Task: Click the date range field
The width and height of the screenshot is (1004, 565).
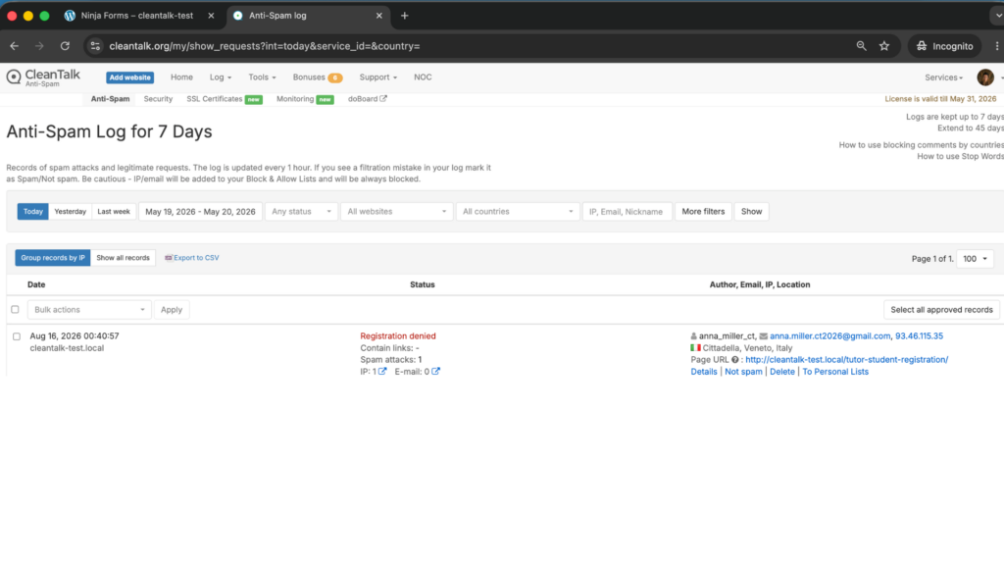Action: tap(200, 212)
